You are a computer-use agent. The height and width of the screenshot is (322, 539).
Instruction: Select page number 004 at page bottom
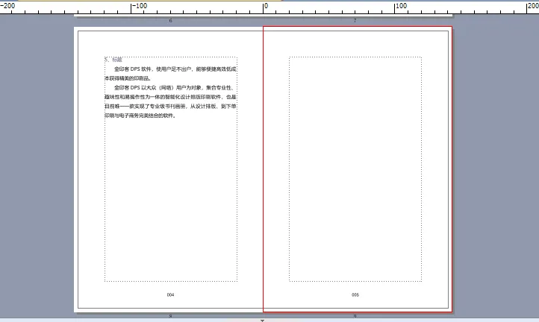point(170,295)
